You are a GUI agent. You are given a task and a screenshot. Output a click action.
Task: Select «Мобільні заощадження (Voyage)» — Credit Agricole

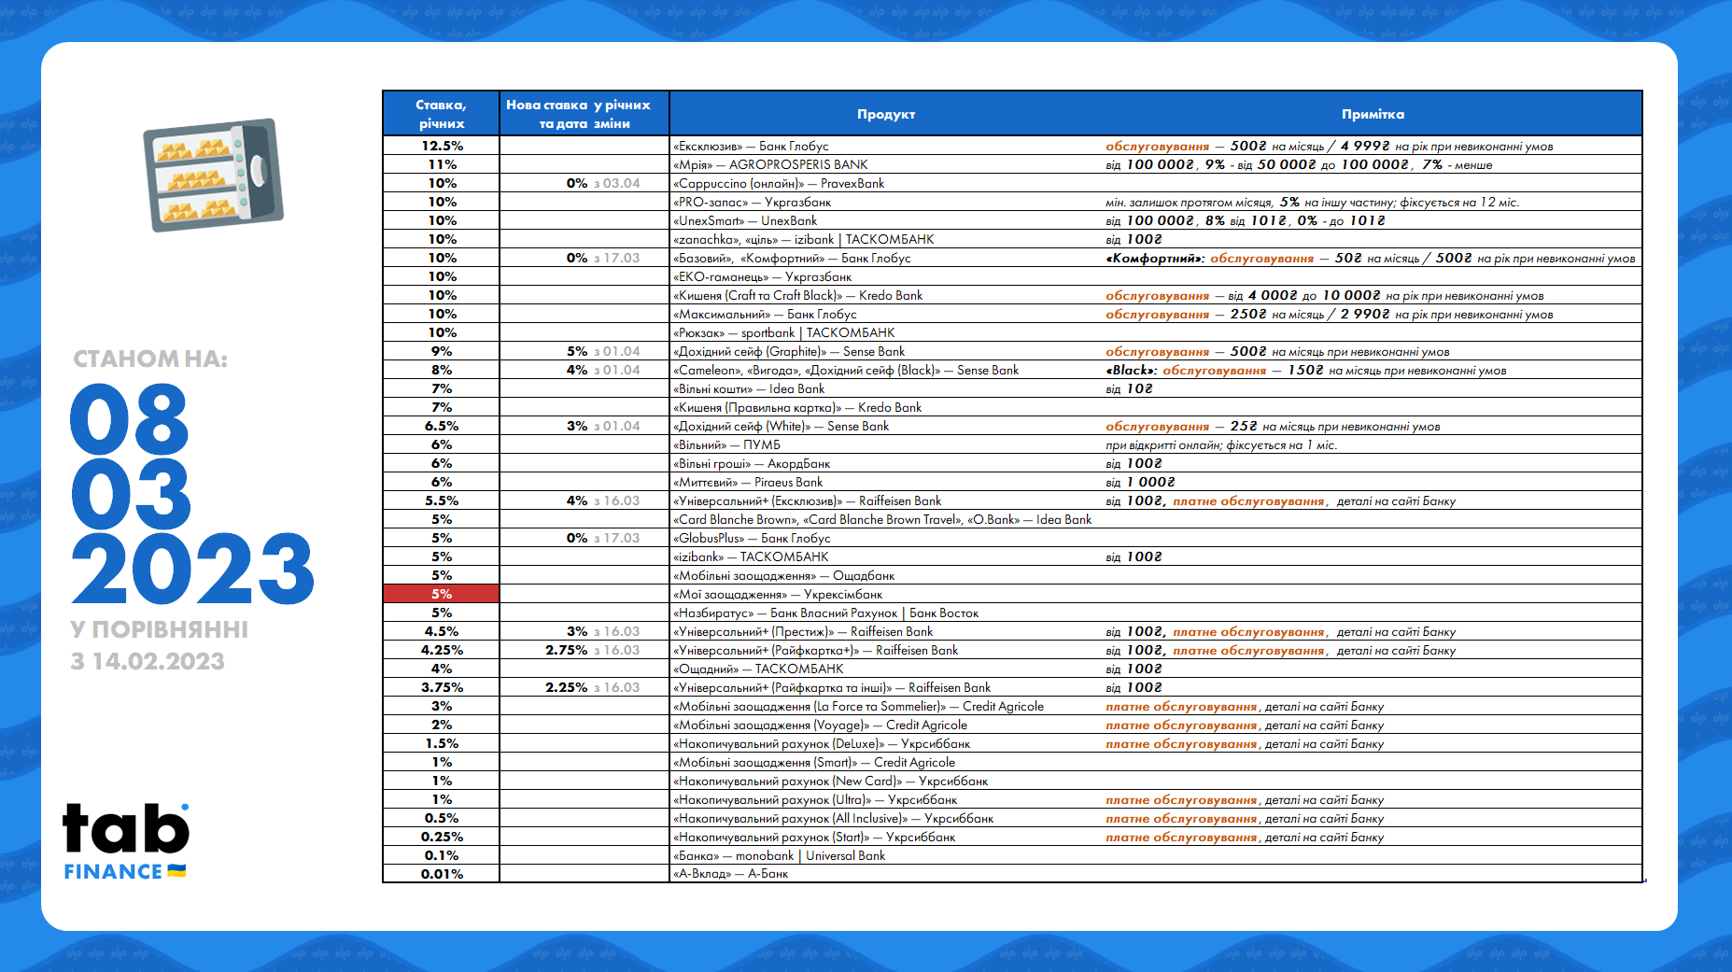[820, 725]
